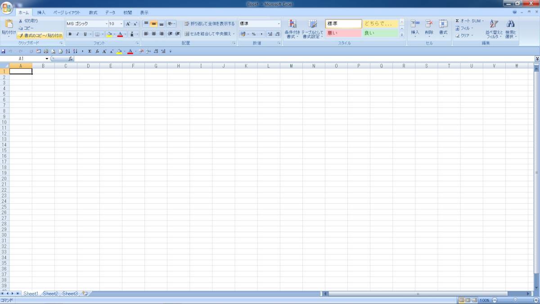Apply ribbon red font color
Image resolution: width=540 pixels, height=304 pixels.
click(120, 34)
